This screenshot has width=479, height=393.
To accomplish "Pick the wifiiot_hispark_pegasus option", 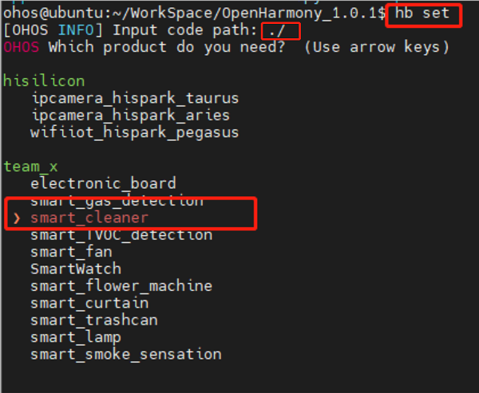I will click(x=134, y=132).
